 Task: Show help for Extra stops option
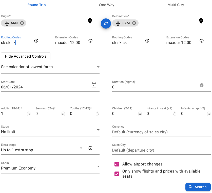click(x=90, y=148)
